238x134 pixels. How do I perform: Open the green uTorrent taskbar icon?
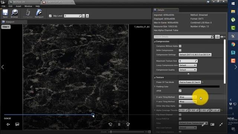233,20
